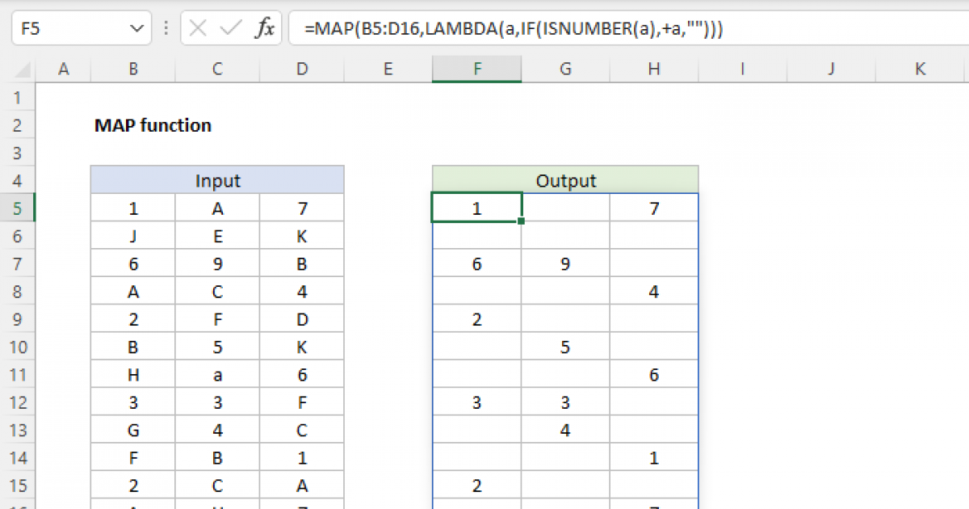This screenshot has width=969, height=509.
Task: Select column F header
Action: pos(476,69)
